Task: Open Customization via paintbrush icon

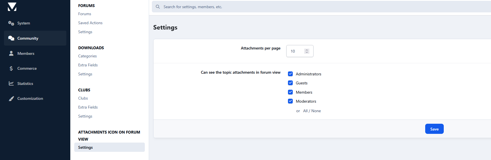Action: [x=11, y=98]
